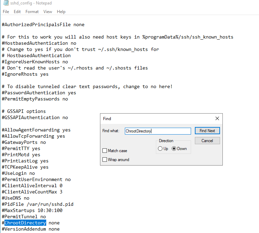
Task: Click the #PasswordAuthentication yes line
Action: pyautogui.click(x=39, y=93)
